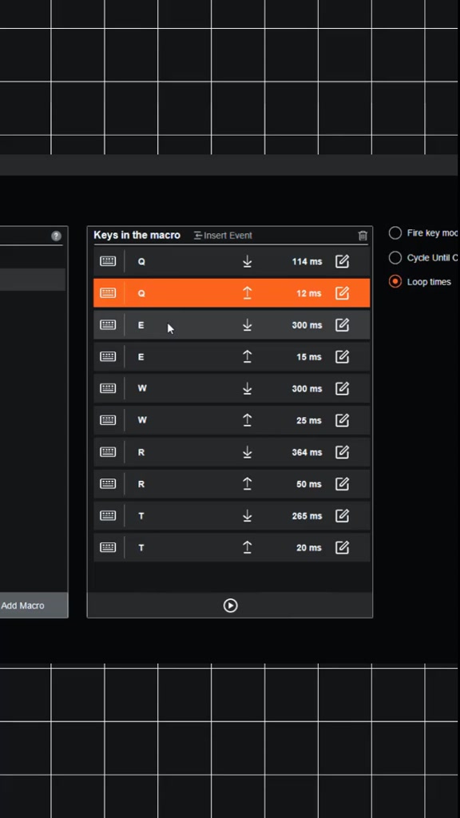Viewport: 460px width, 818px height.
Task: Open the help question mark icon
Action: click(57, 236)
